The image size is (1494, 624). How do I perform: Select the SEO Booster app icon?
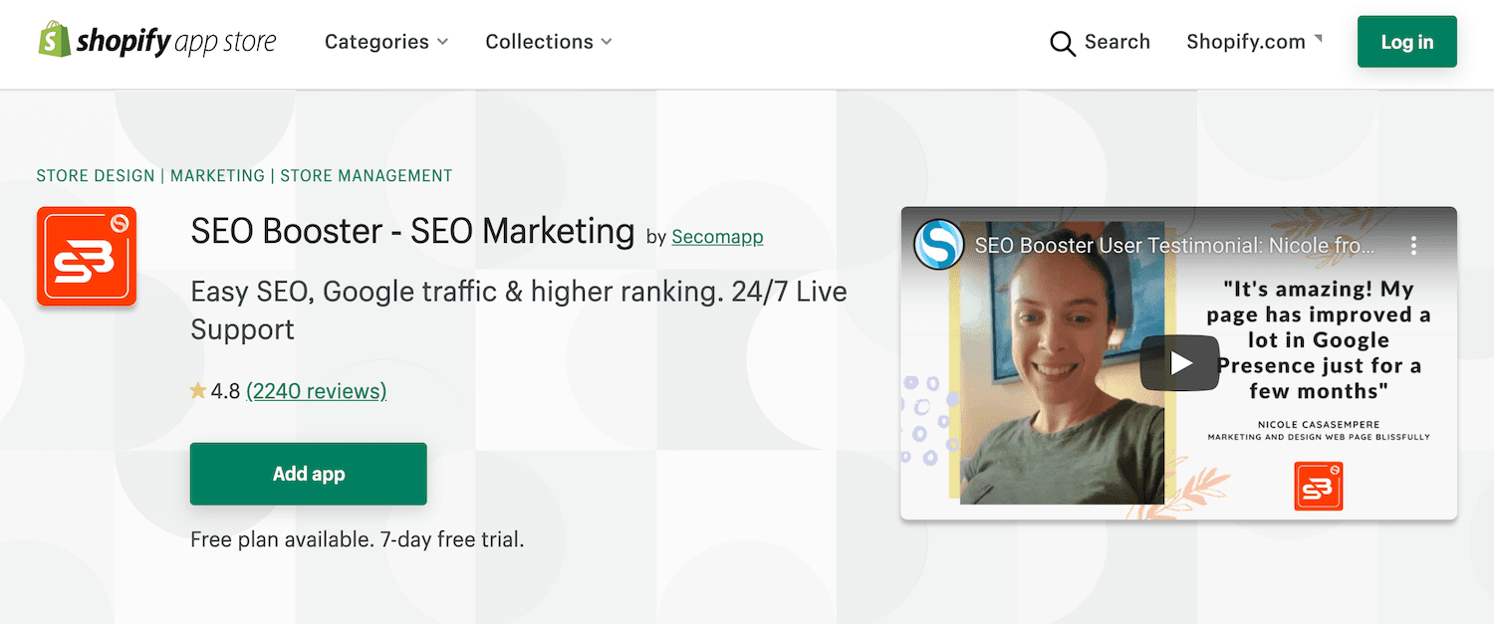(x=87, y=256)
